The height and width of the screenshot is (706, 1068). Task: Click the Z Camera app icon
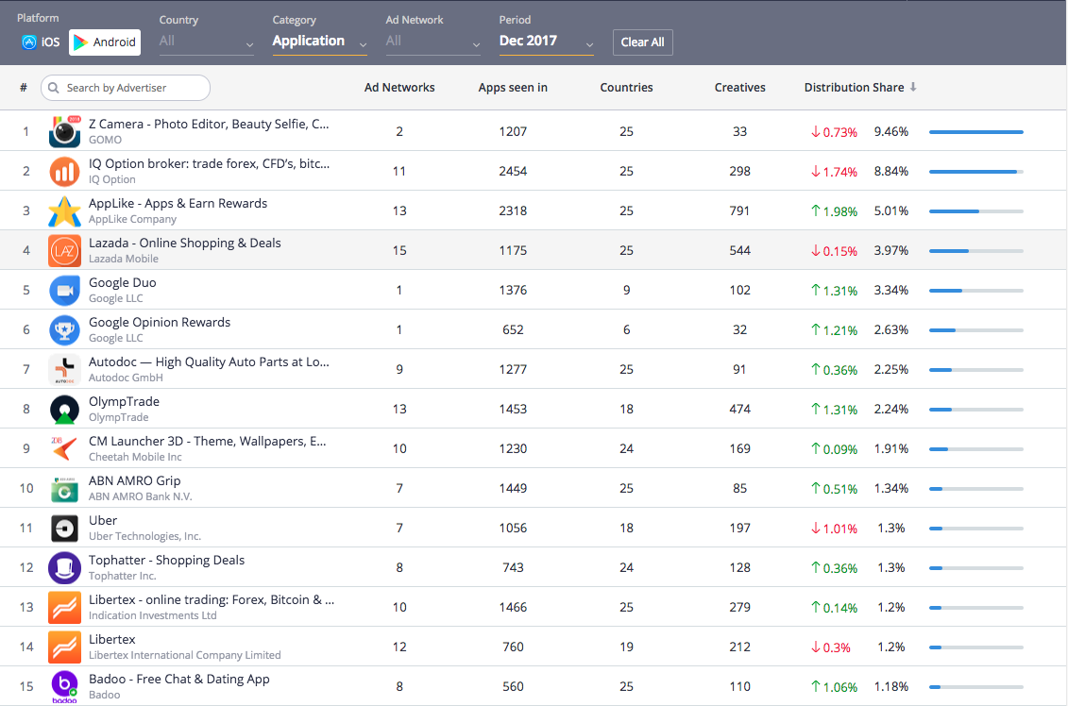pos(65,131)
